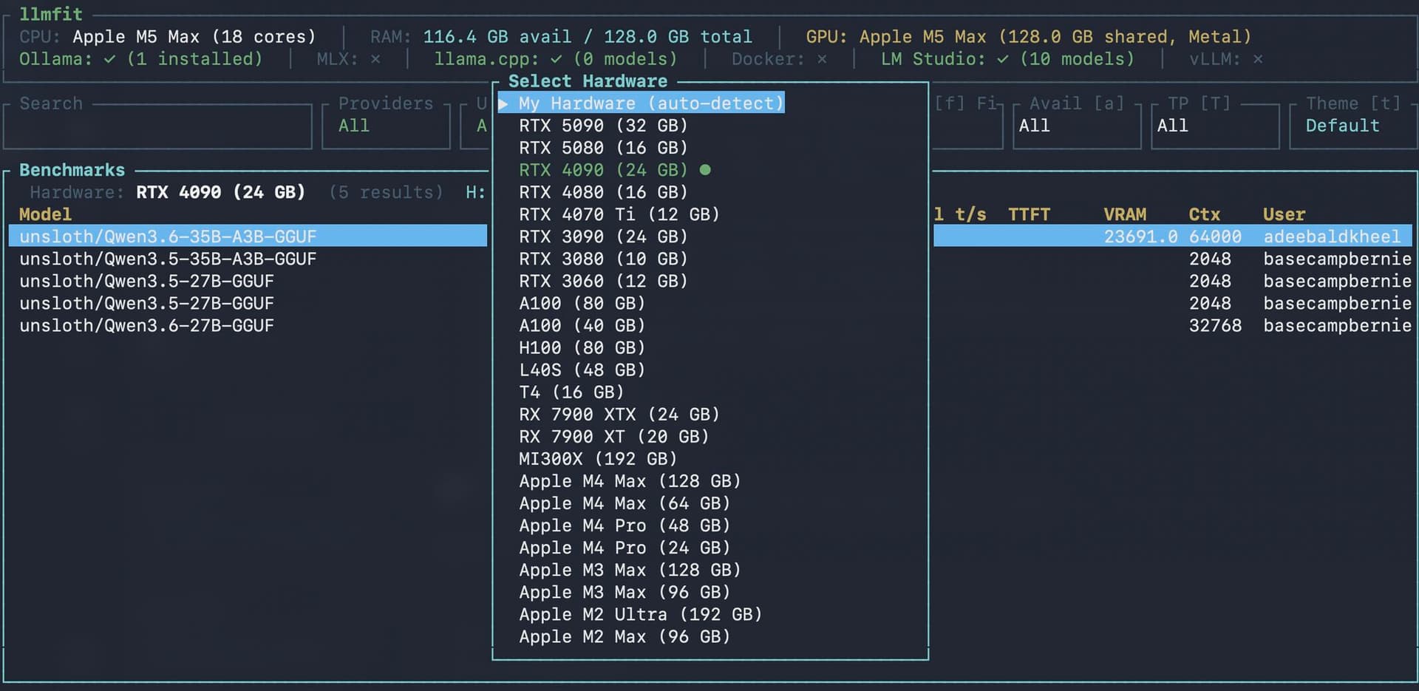Click the (5 results) count text

click(x=386, y=192)
